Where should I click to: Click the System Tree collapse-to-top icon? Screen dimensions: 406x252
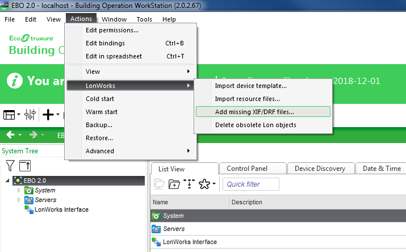pos(25,166)
